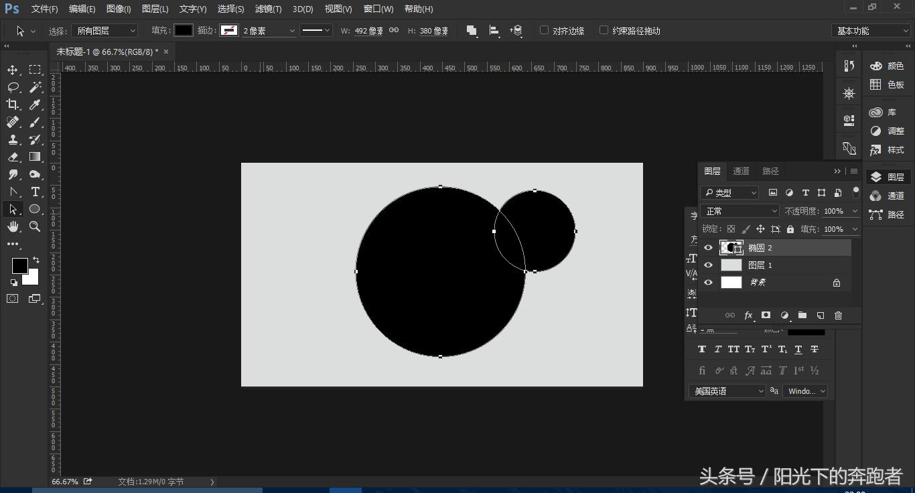Screen dimensions: 915x493
Task: Pick the Eyedropper tool
Action: coord(35,104)
